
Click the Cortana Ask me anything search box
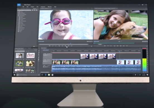[28, 75]
